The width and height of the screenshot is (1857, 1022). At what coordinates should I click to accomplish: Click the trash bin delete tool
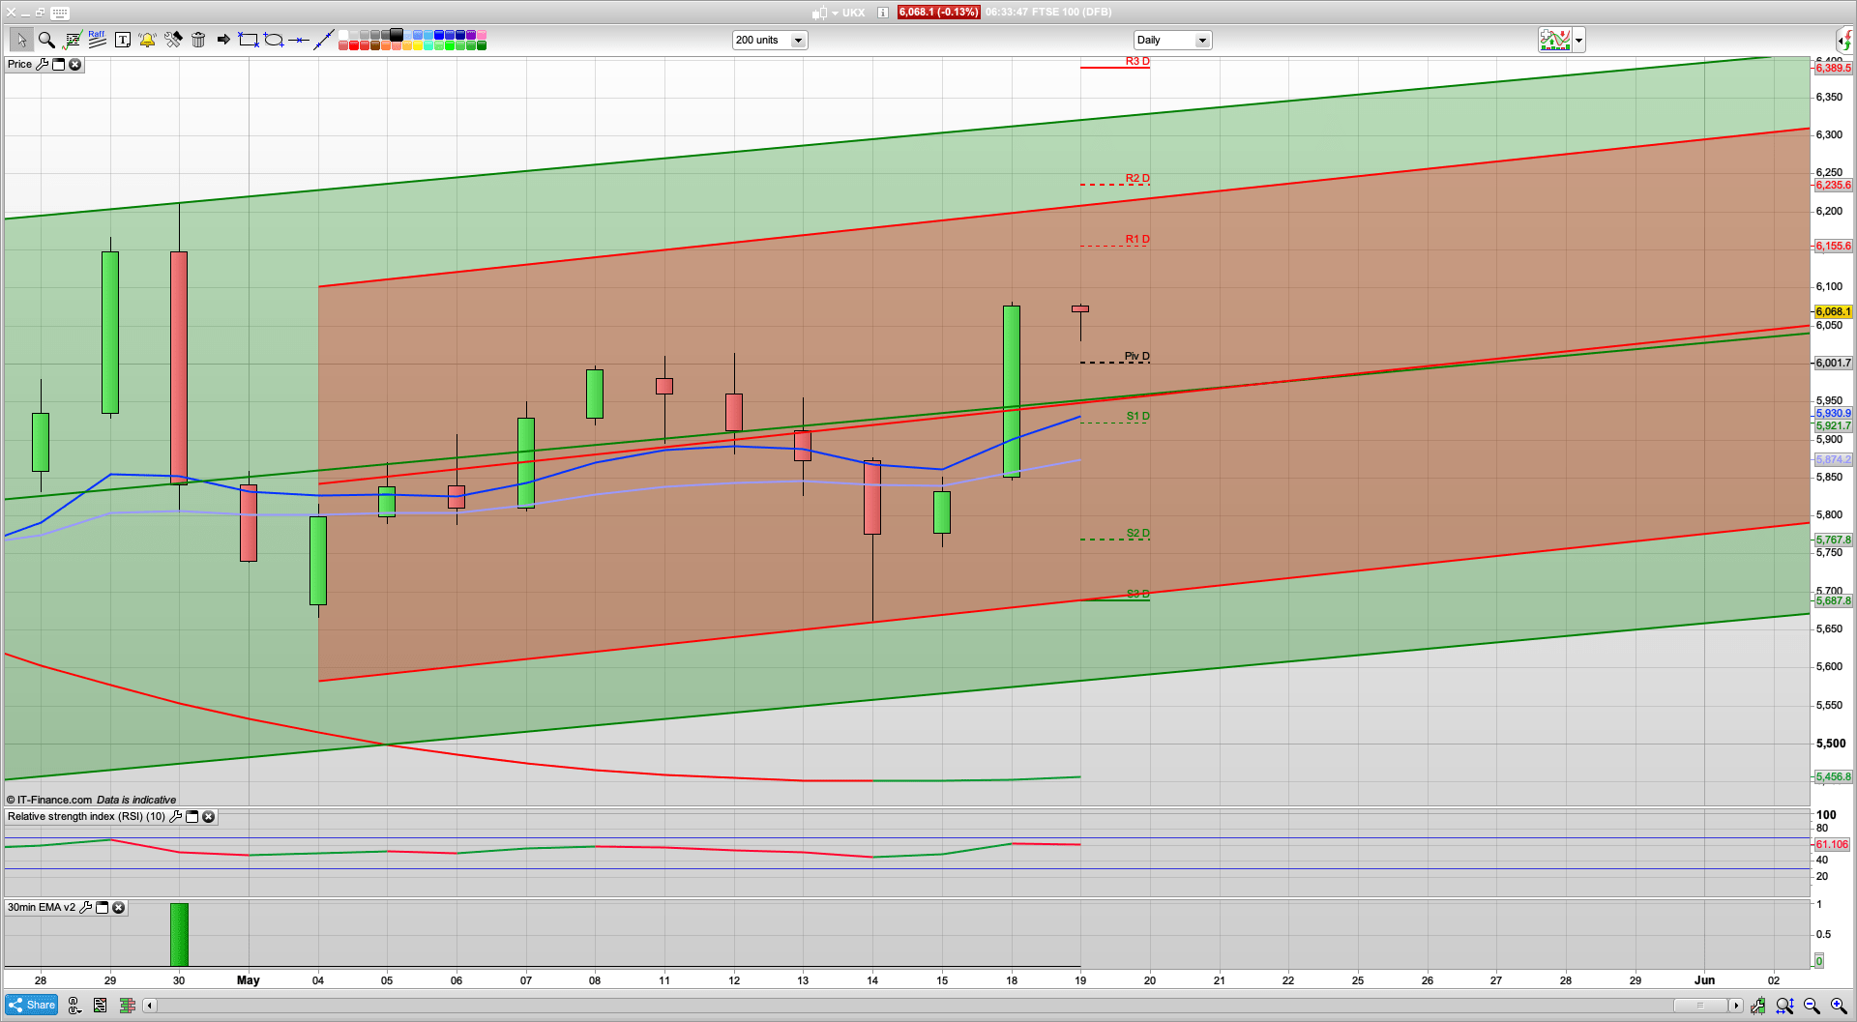coord(198,40)
